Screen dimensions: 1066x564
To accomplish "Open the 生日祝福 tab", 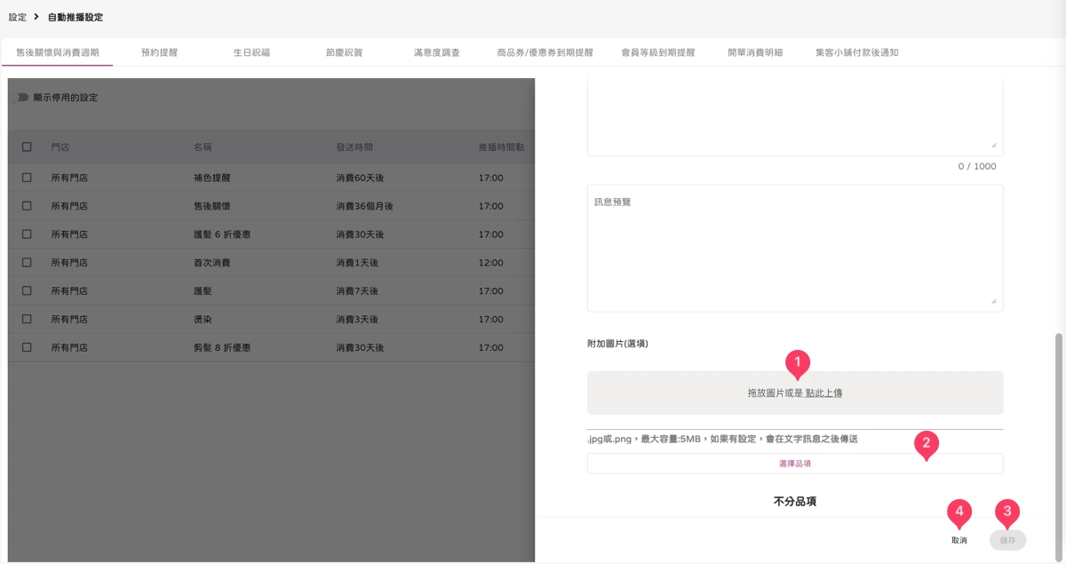I will [251, 52].
